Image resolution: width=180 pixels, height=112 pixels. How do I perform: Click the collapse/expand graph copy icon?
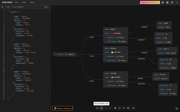point(128,108)
